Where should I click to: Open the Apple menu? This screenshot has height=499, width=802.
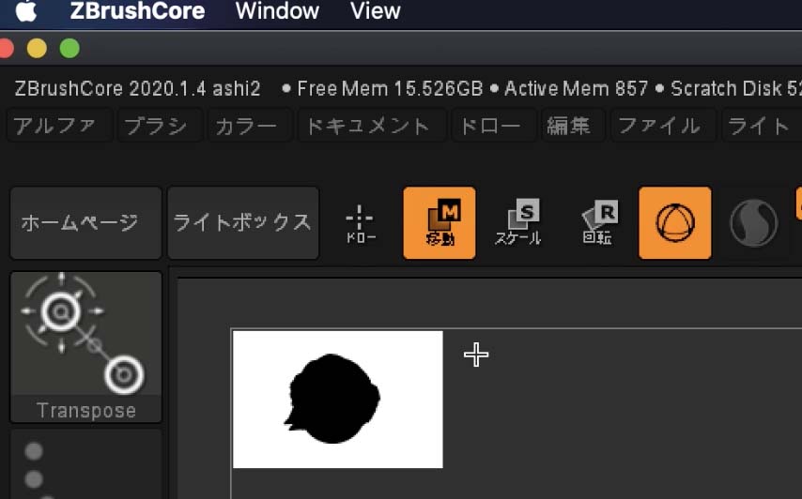pos(26,10)
